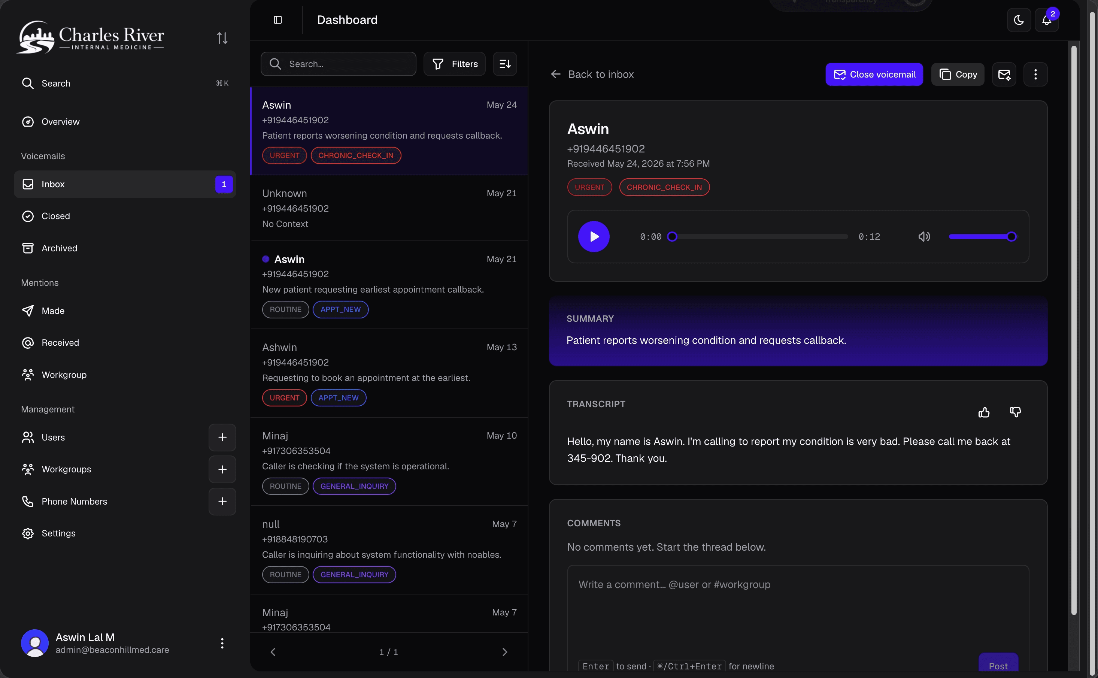Play the Aswin voicemail audio
Screen dimensions: 1098x678
point(593,236)
